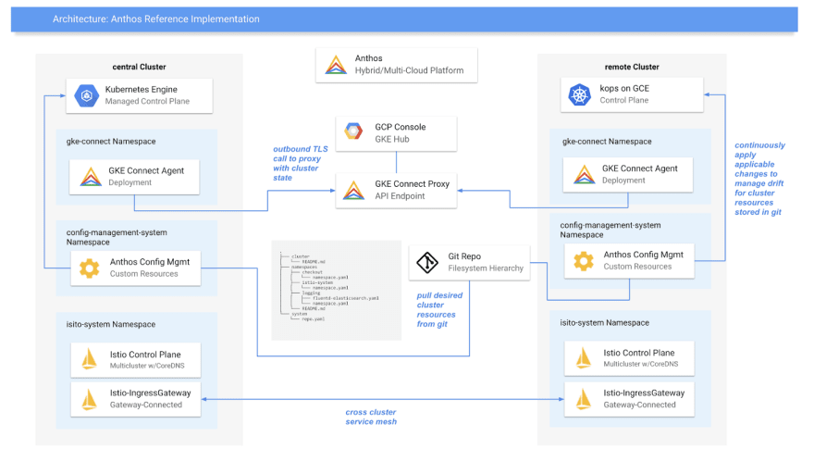Click the remote cluster 'Istio Control Plane' label
The width and height of the screenshot is (814, 449).
click(639, 353)
